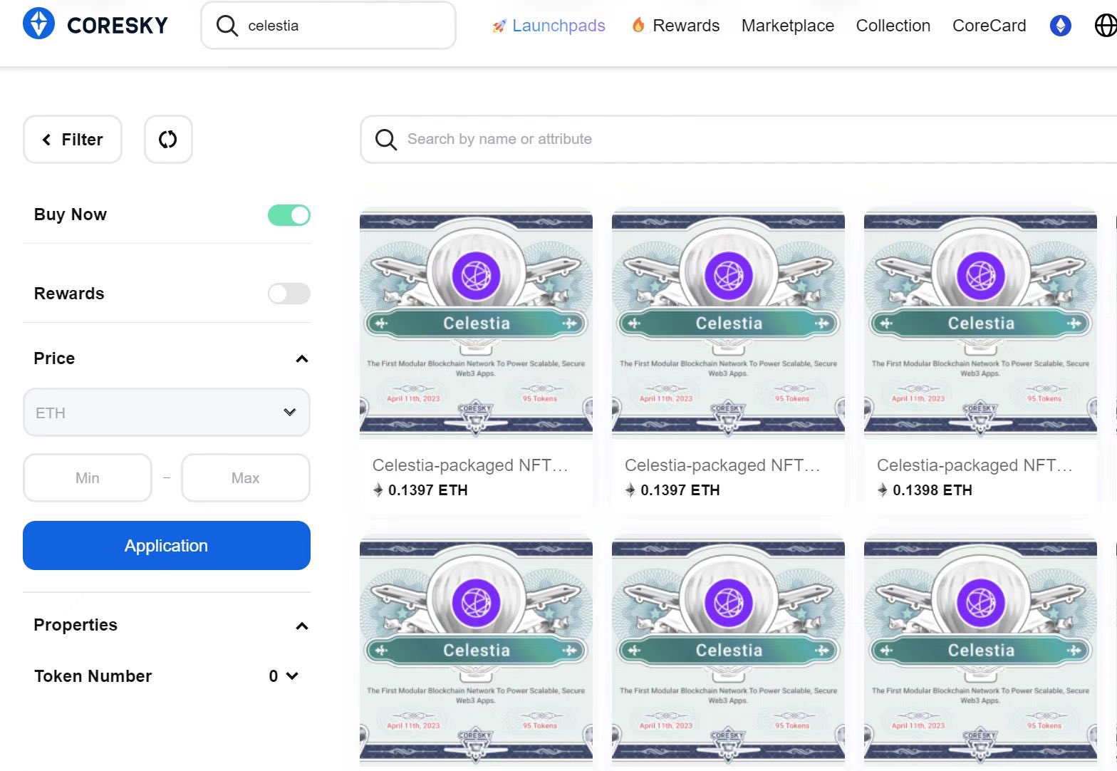Click the Buy Now label text
Image resolution: width=1117 pixels, height=771 pixels.
point(71,214)
